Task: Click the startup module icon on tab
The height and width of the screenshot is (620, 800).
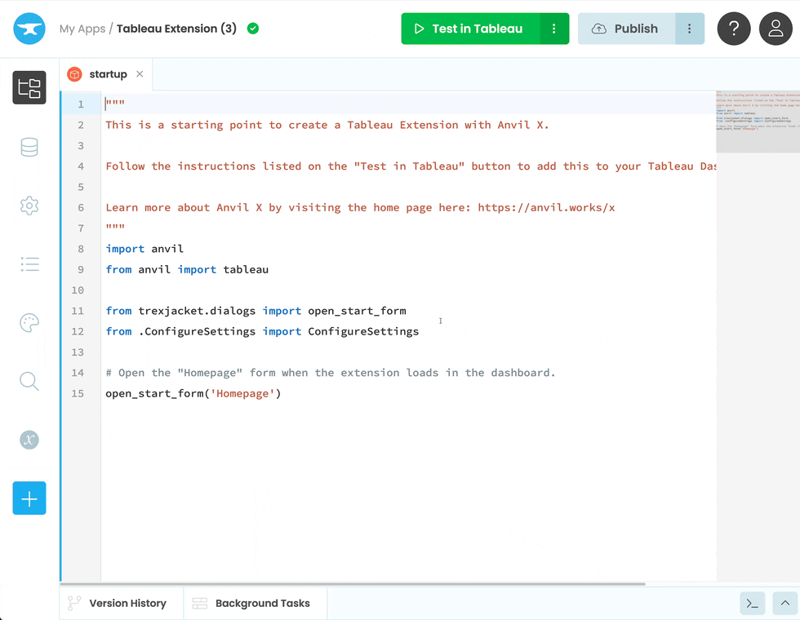Action: [x=74, y=74]
